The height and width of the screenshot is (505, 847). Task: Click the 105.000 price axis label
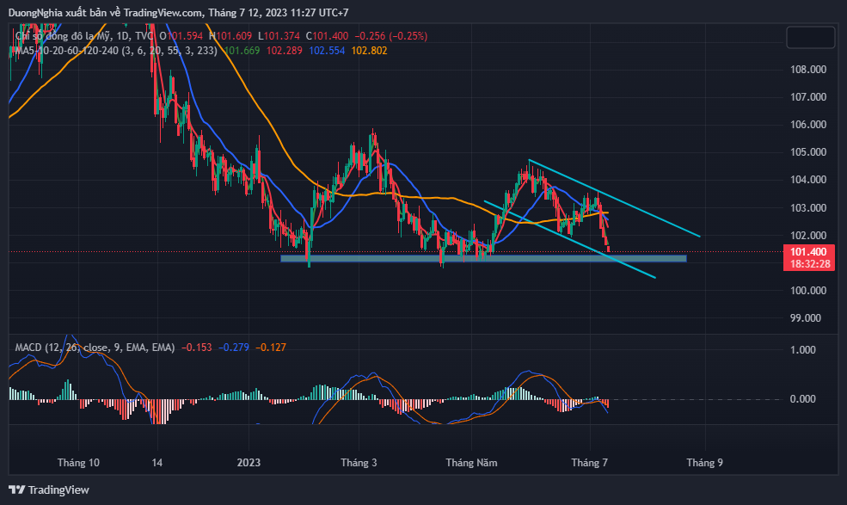pyautogui.click(x=808, y=152)
